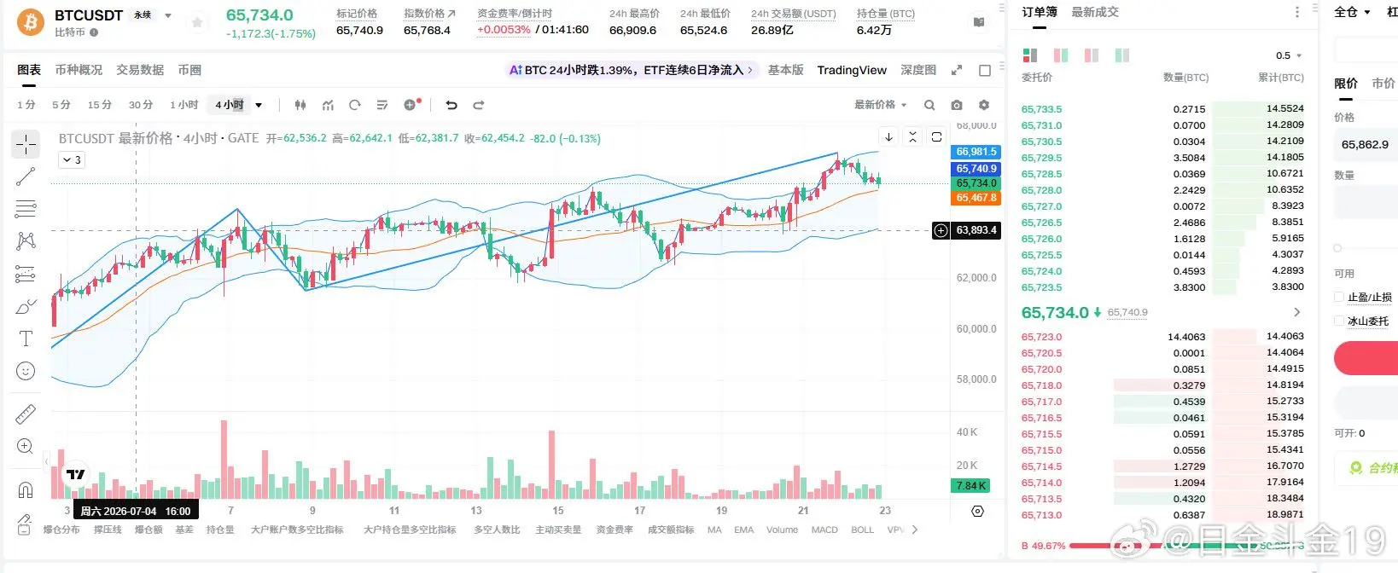Select the pattern drawing tool

point(26,240)
